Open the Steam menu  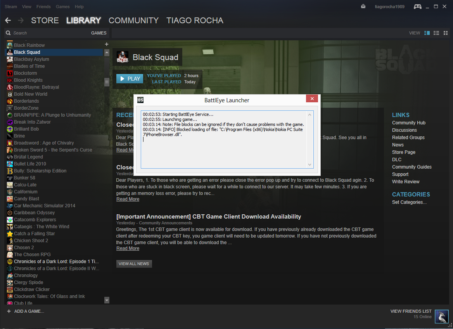[x=11, y=7]
